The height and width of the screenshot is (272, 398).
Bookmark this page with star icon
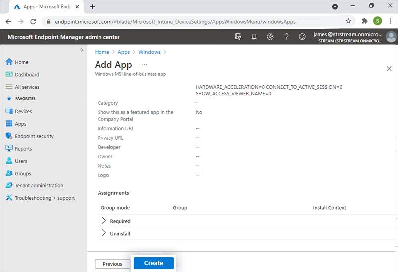[348, 21]
